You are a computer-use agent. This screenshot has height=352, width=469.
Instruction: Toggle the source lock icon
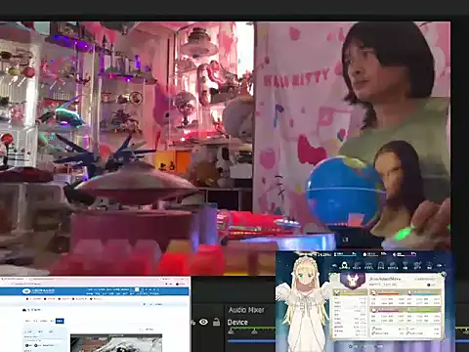click(x=216, y=322)
